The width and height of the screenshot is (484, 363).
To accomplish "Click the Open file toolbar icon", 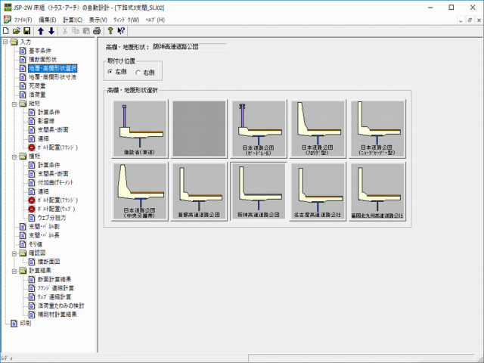I will click(16, 30).
